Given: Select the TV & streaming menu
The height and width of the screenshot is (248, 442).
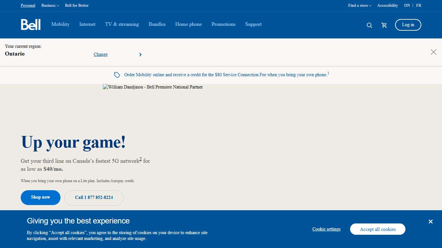Looking at the screenshot, I should click(122, 24).
